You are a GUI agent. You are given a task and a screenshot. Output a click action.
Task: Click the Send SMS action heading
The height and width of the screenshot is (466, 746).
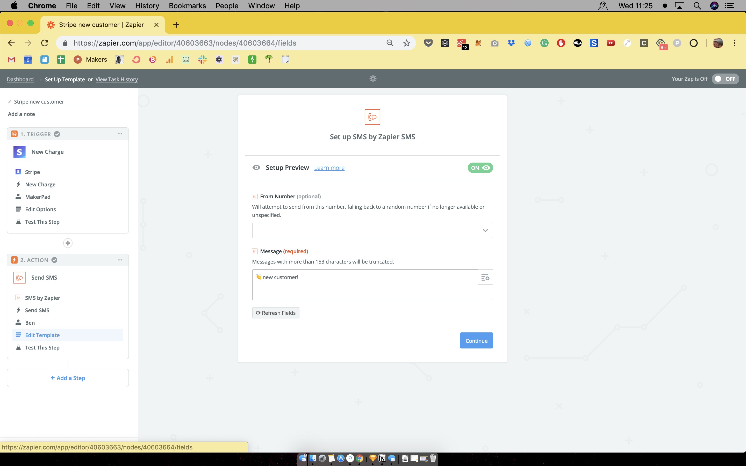click(44, 277)
